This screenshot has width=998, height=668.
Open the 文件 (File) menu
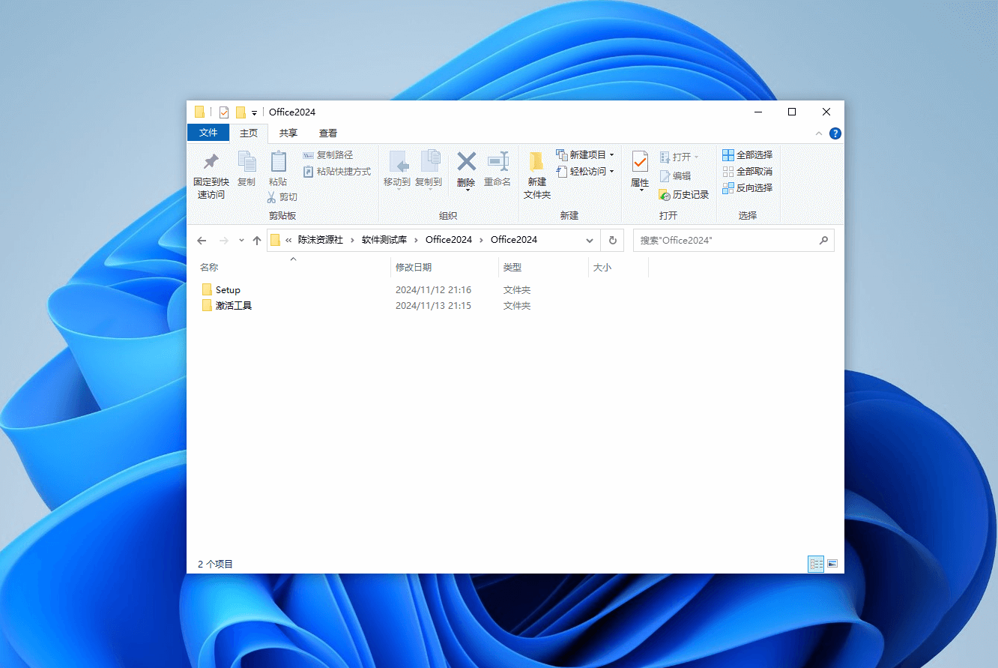[208, 133]
